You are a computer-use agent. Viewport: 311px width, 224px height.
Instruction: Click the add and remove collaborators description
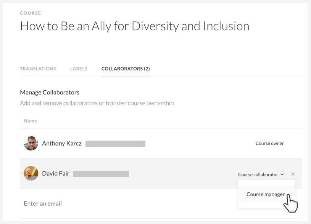[97, 103]
